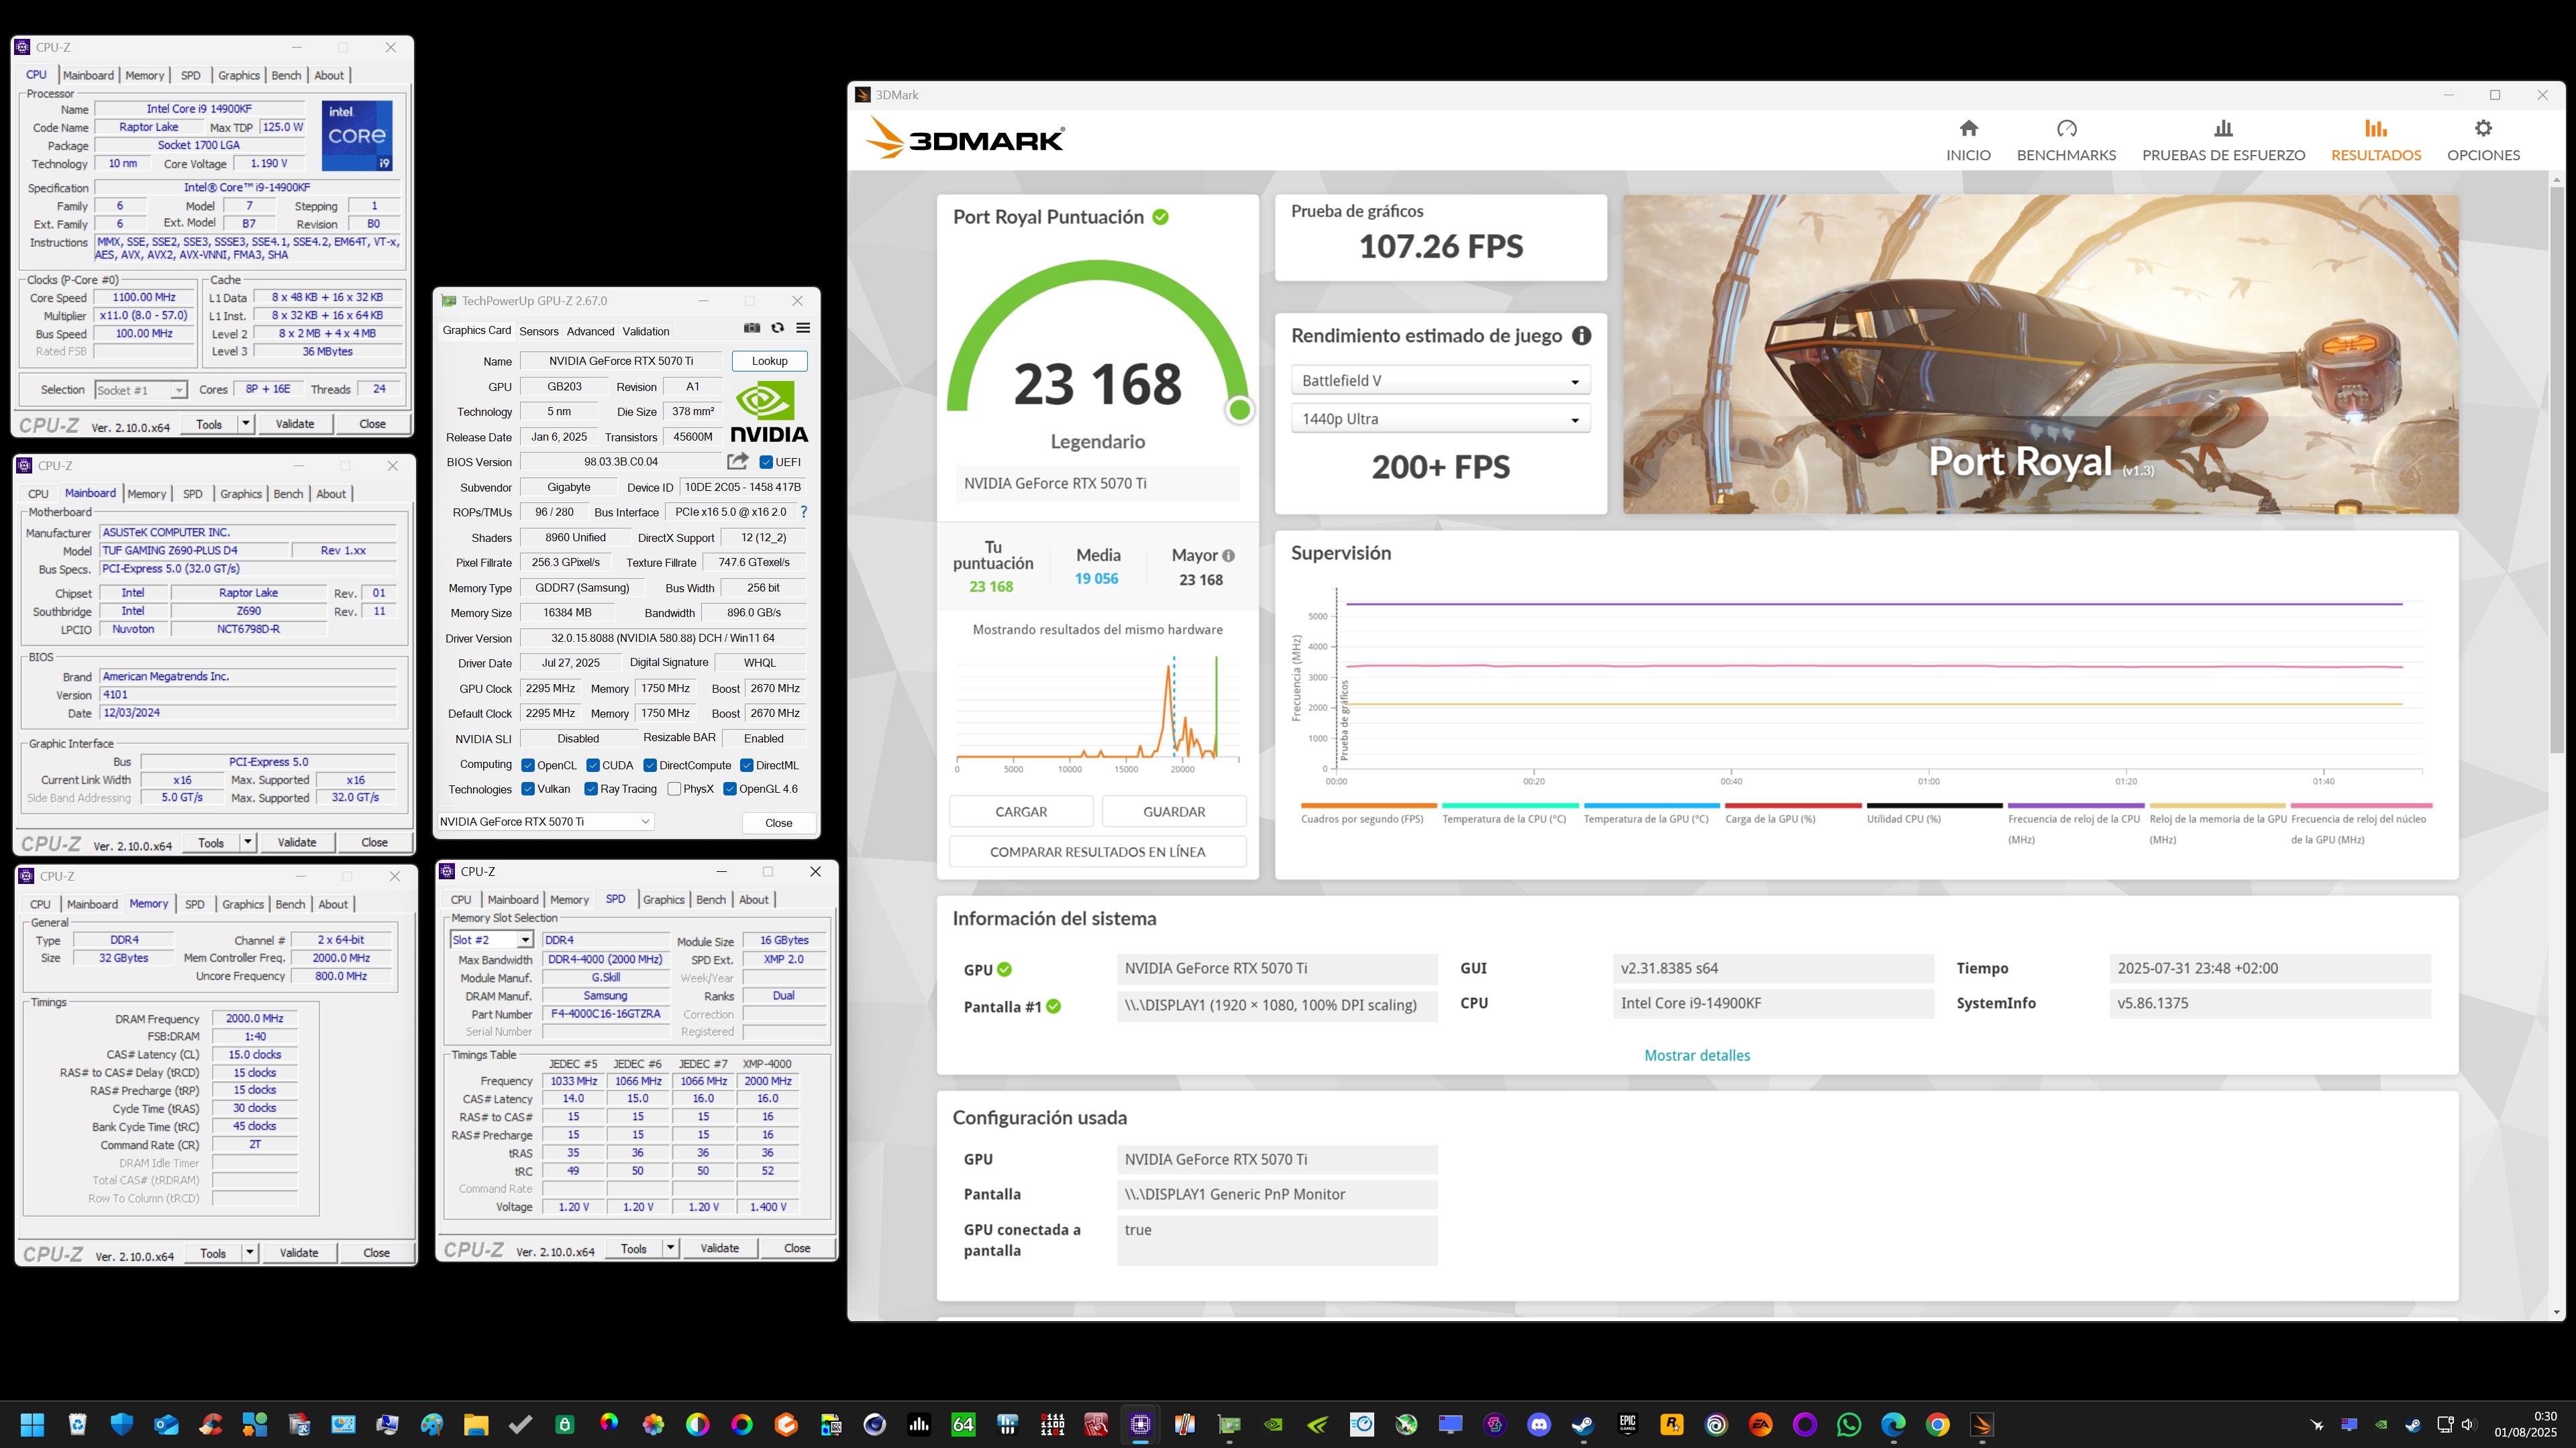Image resolution: width=2576 pixels, height=1448 pixels.
Task: Open the GPU-Z hamburger menu icon
Action: (803, 328)
